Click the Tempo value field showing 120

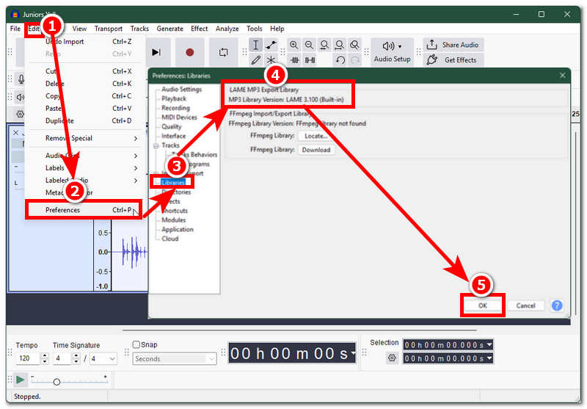coord(27,358)
